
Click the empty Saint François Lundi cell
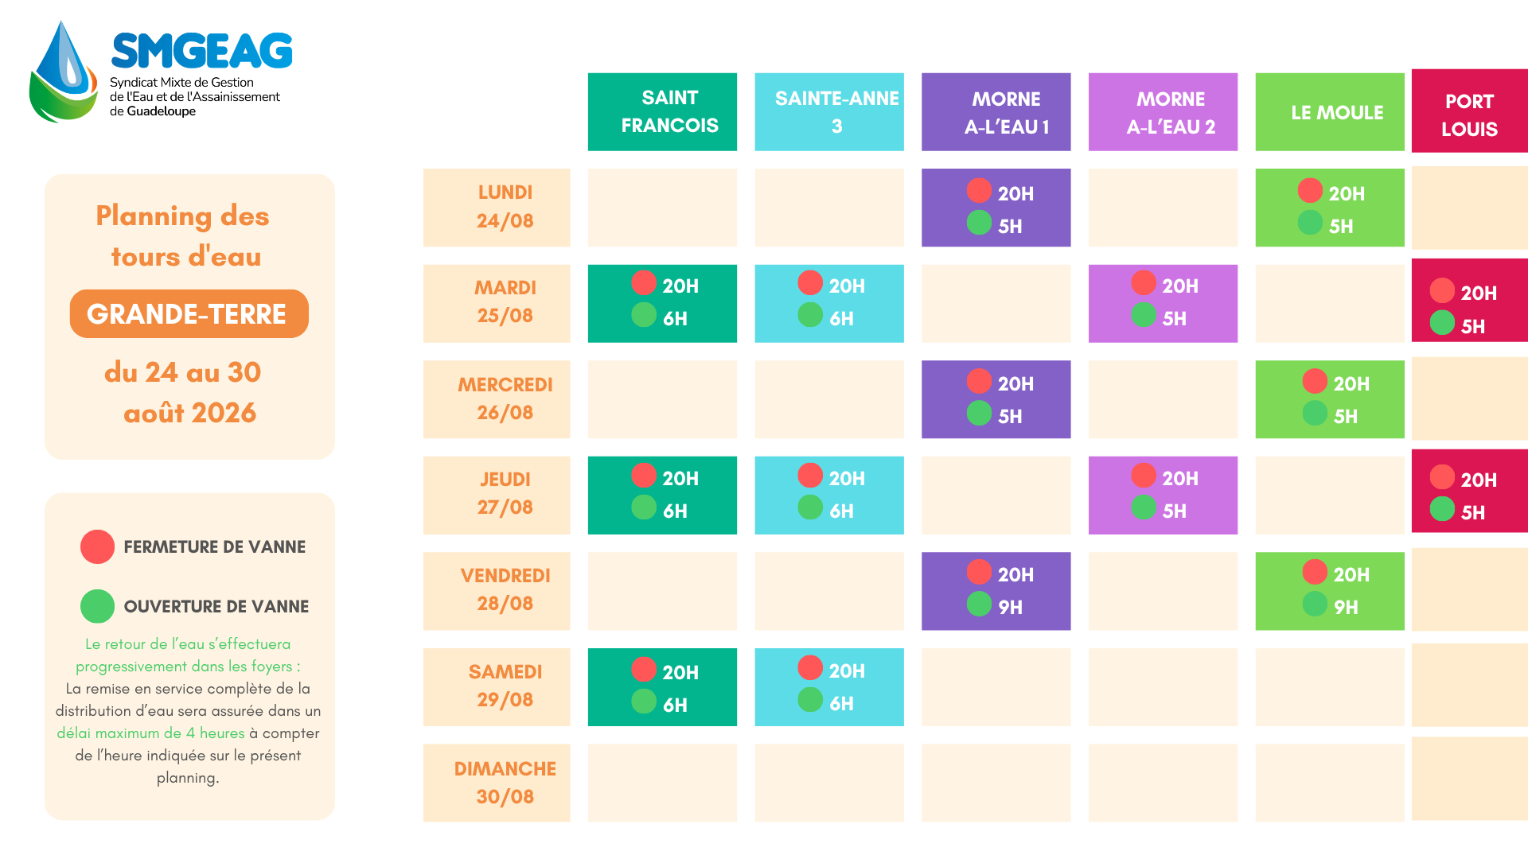pos(662,208)
